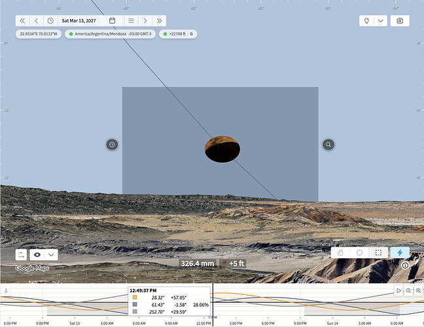Advance to next date with single right arrow
The height and width of the screenshot is (327, 424).
(145, 21)
